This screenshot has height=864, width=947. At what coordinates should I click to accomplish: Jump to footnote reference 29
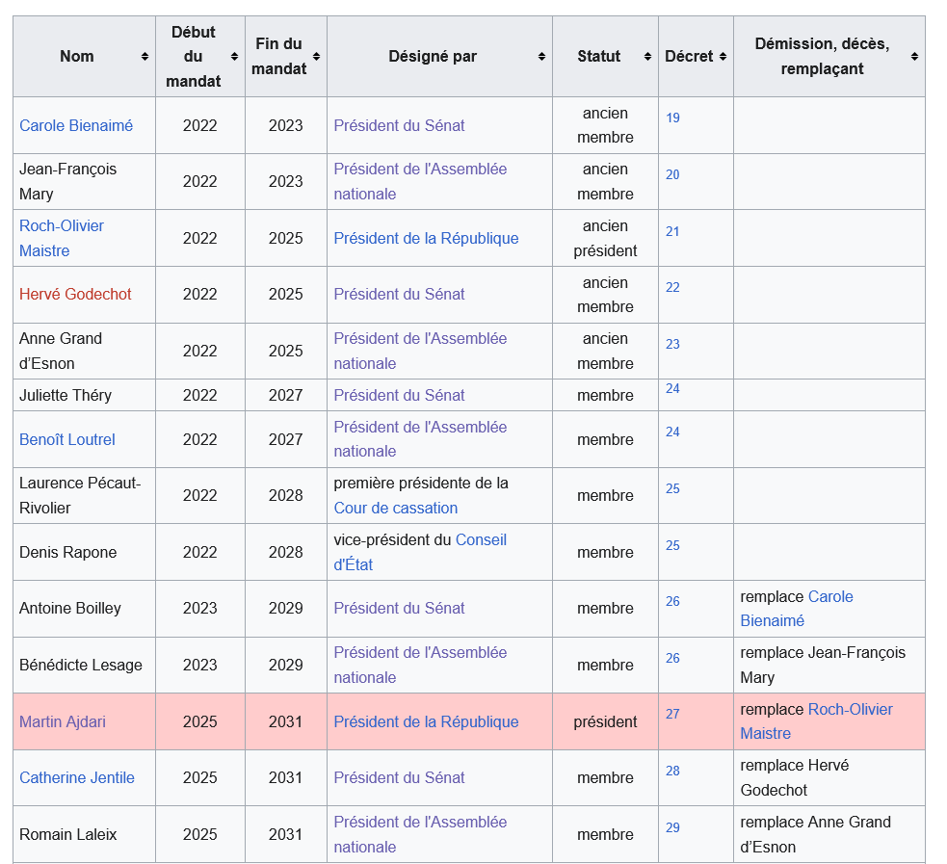pyautogui.click(x=672, y=827)
